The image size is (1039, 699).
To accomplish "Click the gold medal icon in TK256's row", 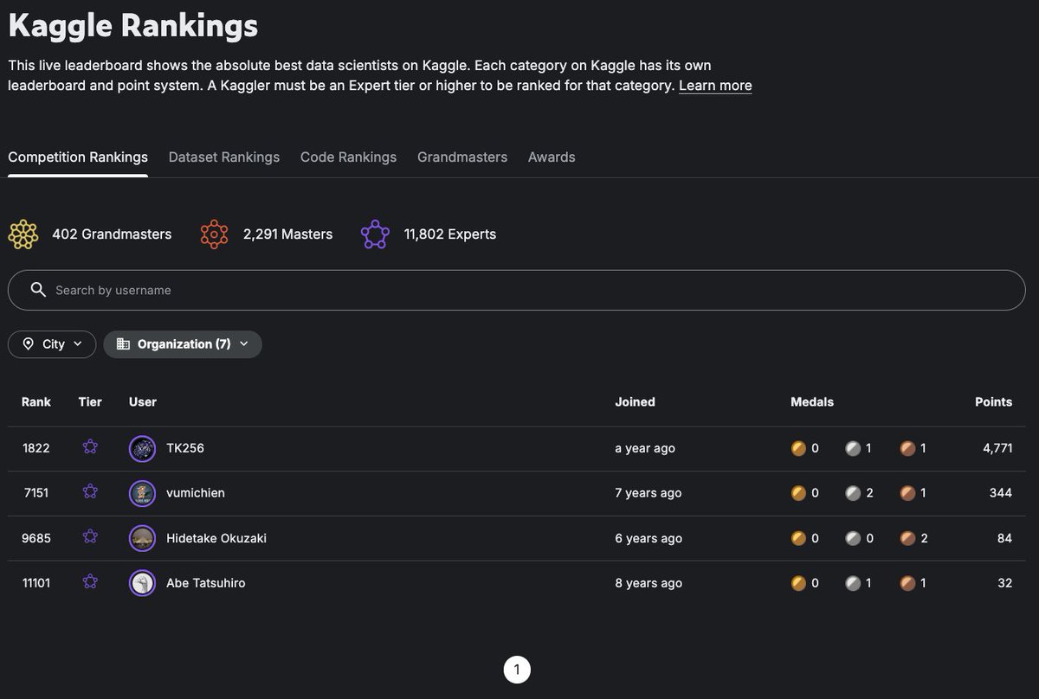I will pyautogui.click(x=798, y=448).
